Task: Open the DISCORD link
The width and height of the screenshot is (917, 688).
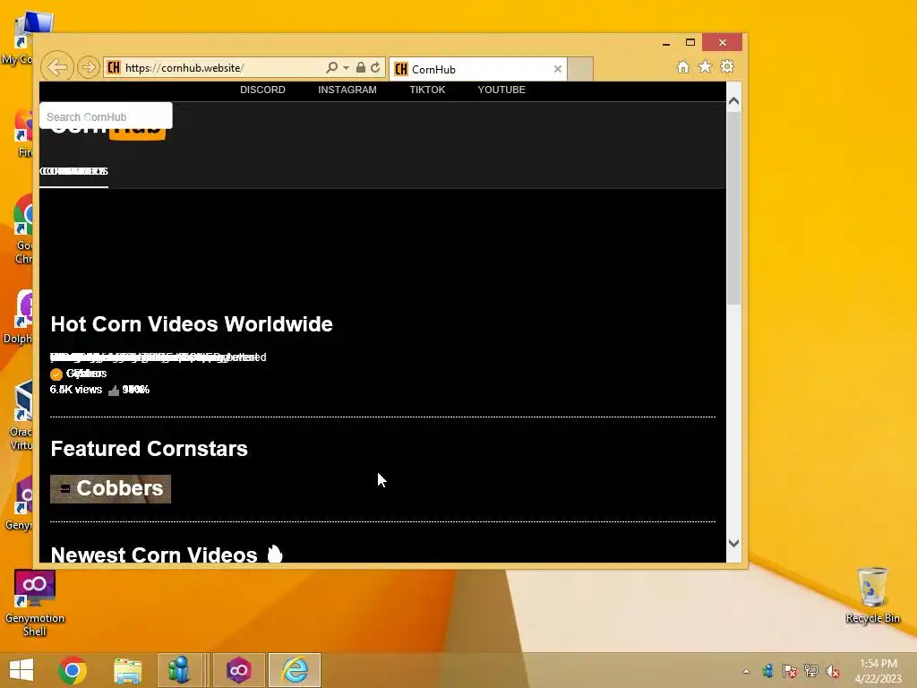Action: coord(262,90)
